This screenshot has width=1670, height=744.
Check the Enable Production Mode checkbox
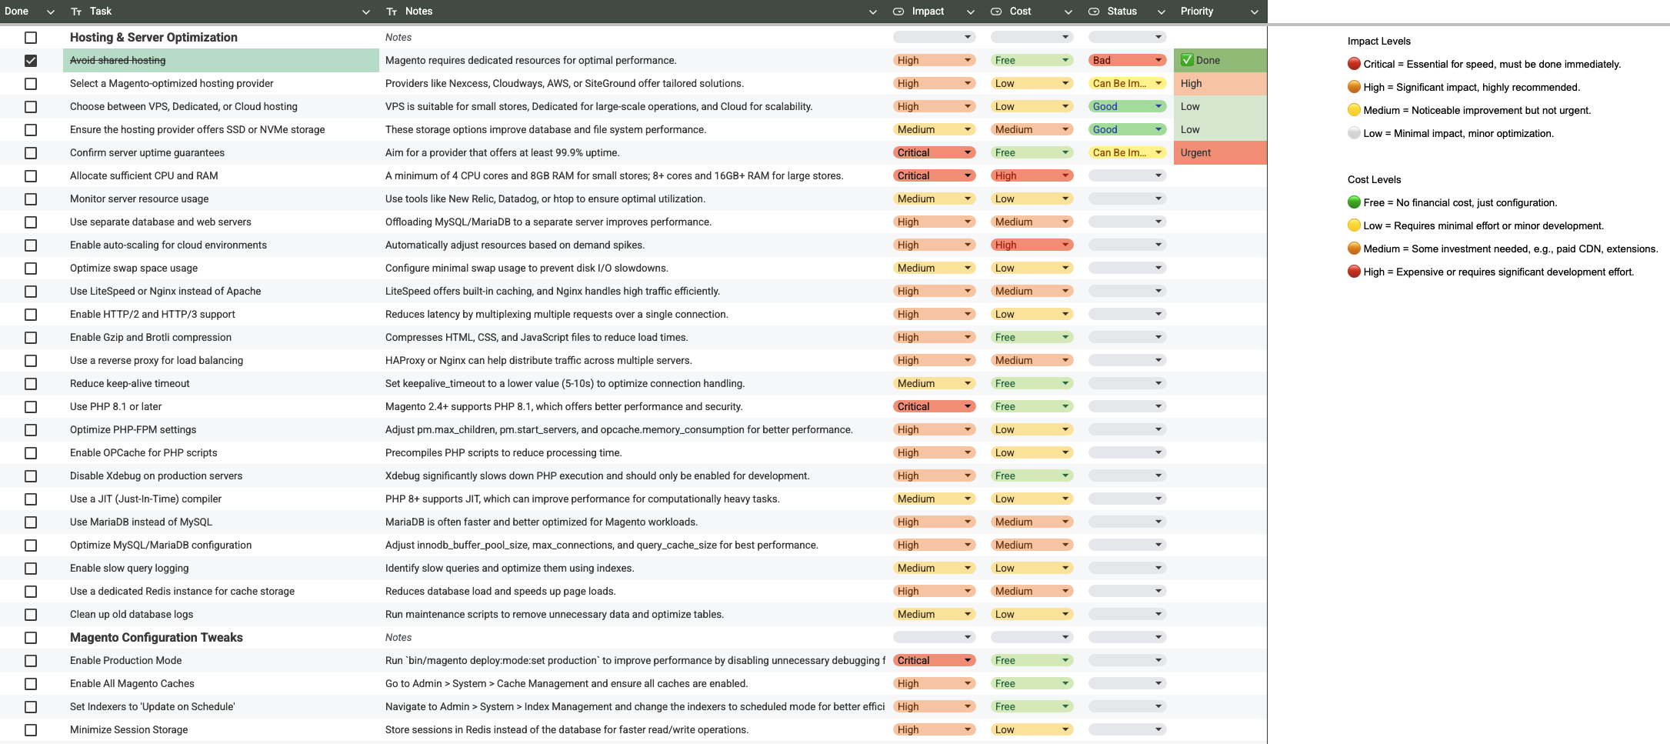pos(31,660)
